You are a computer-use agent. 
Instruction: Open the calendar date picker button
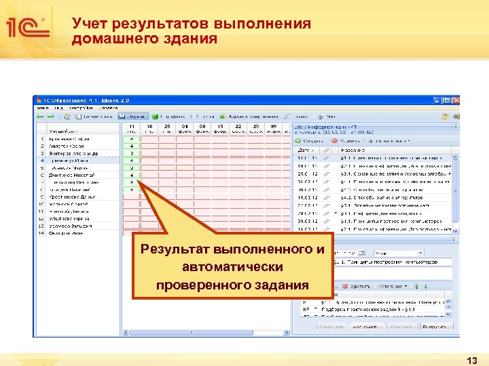click(361, 253)
